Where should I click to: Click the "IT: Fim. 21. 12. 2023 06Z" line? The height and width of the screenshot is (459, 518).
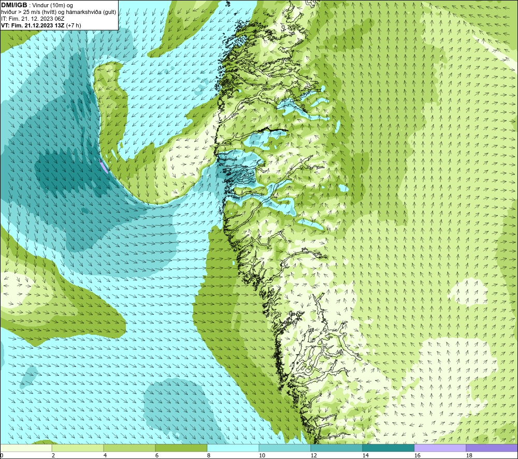[33, 19]
